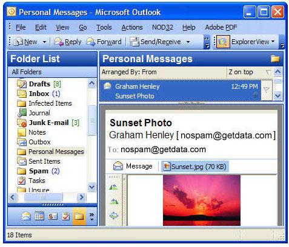The image size is (289, 247).
Task: Click the sender address nospam@getdata.com in header
Action: click(226, 135)
